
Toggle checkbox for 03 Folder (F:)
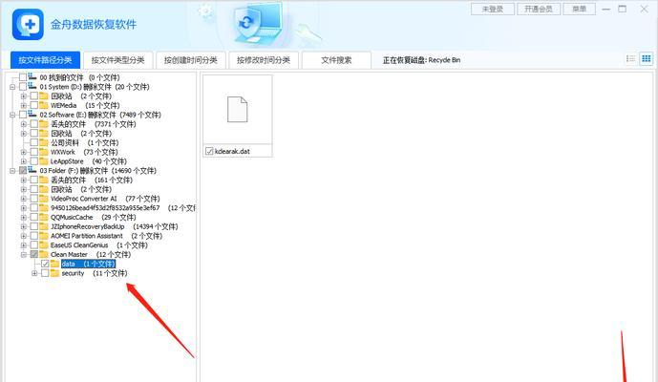23,170
